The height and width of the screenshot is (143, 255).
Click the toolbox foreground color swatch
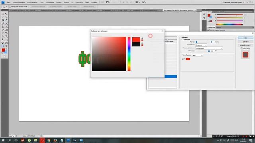(x=3, y=50)
